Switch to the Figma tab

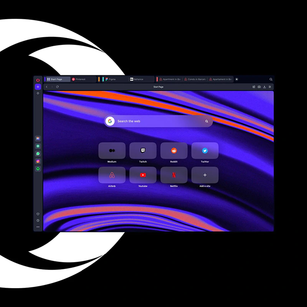(111, 79)
